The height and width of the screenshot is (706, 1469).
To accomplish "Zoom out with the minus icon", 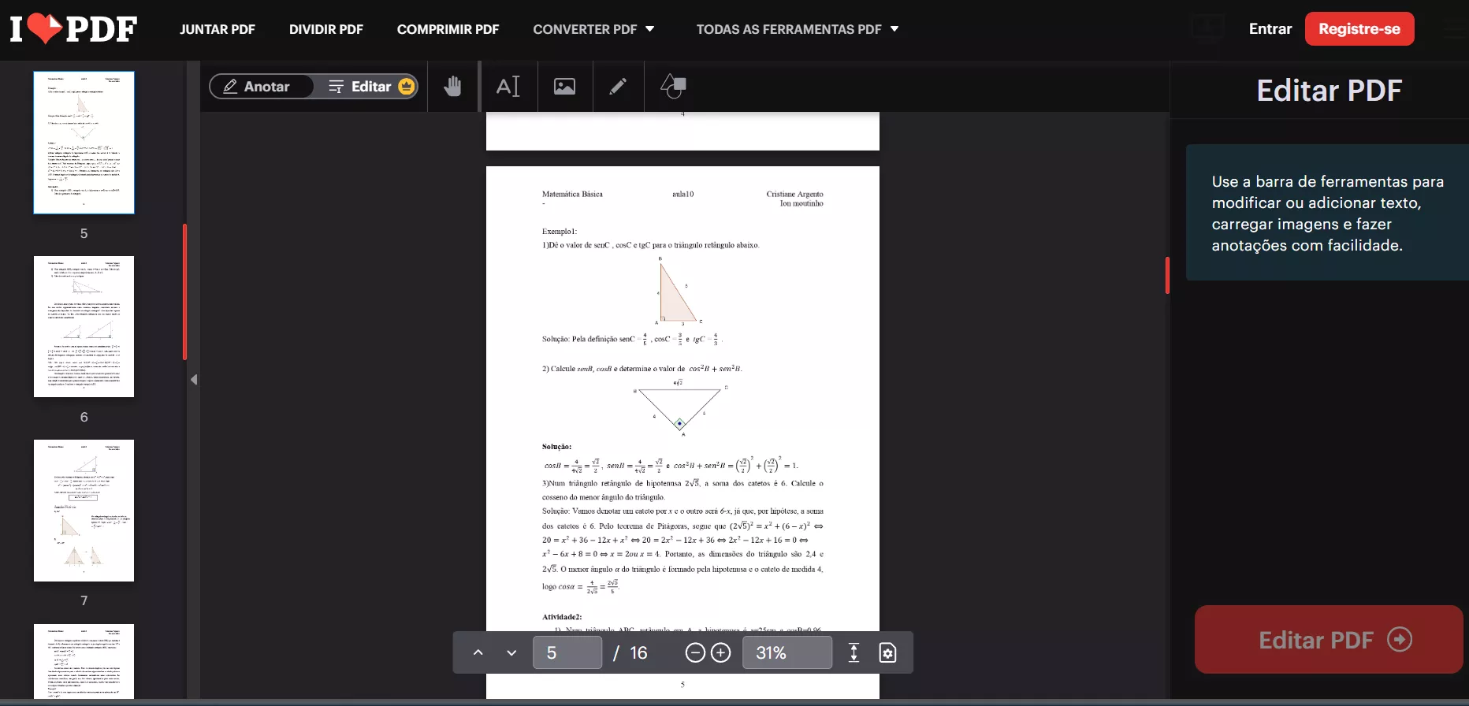I will (695, 652).
